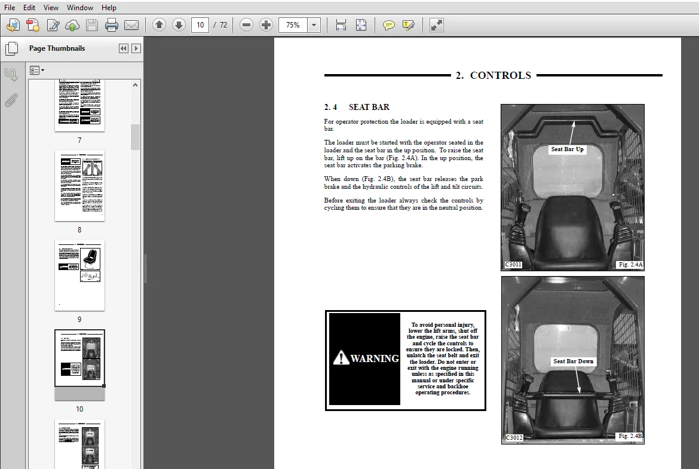699x469 pixels.
Task: Click the thumbnail panel scrollbar handle
Action: pos(135,137)
